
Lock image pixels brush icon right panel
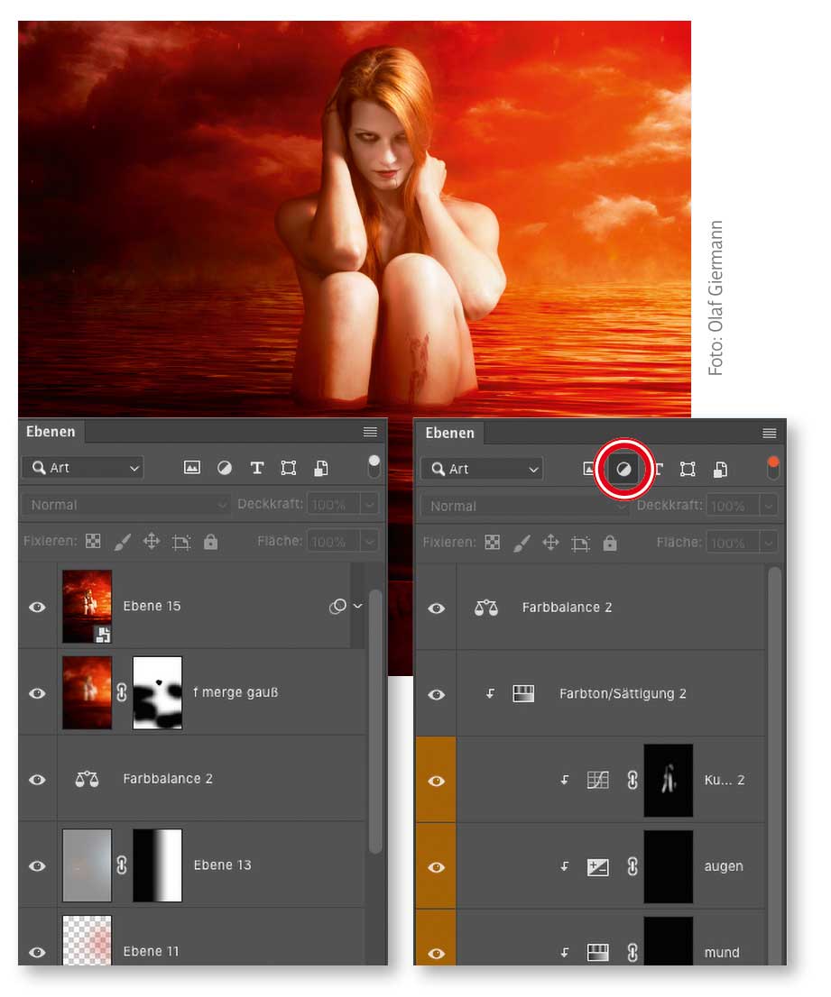[522, 543]
